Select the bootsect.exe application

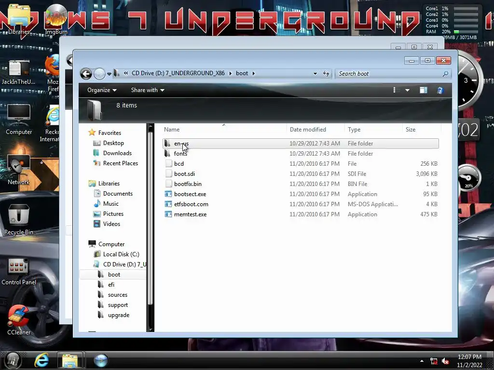coord(190,194)
